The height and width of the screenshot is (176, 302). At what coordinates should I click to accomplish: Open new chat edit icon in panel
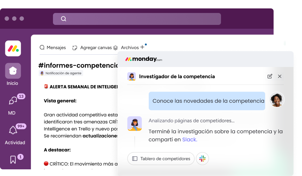pyautogui.click(x=270, y=76)
